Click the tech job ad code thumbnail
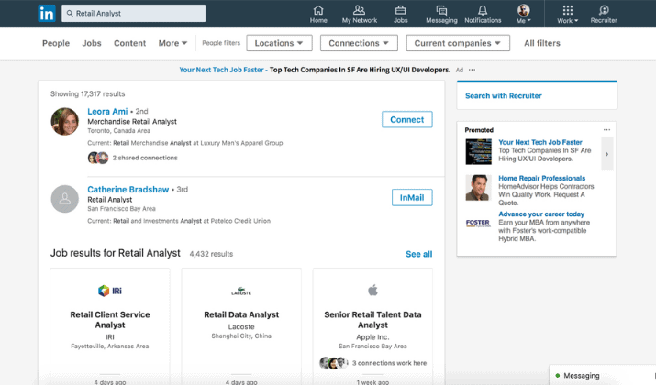Image resolution: width=656 pixels, height=385 pixels. (479, 152)
